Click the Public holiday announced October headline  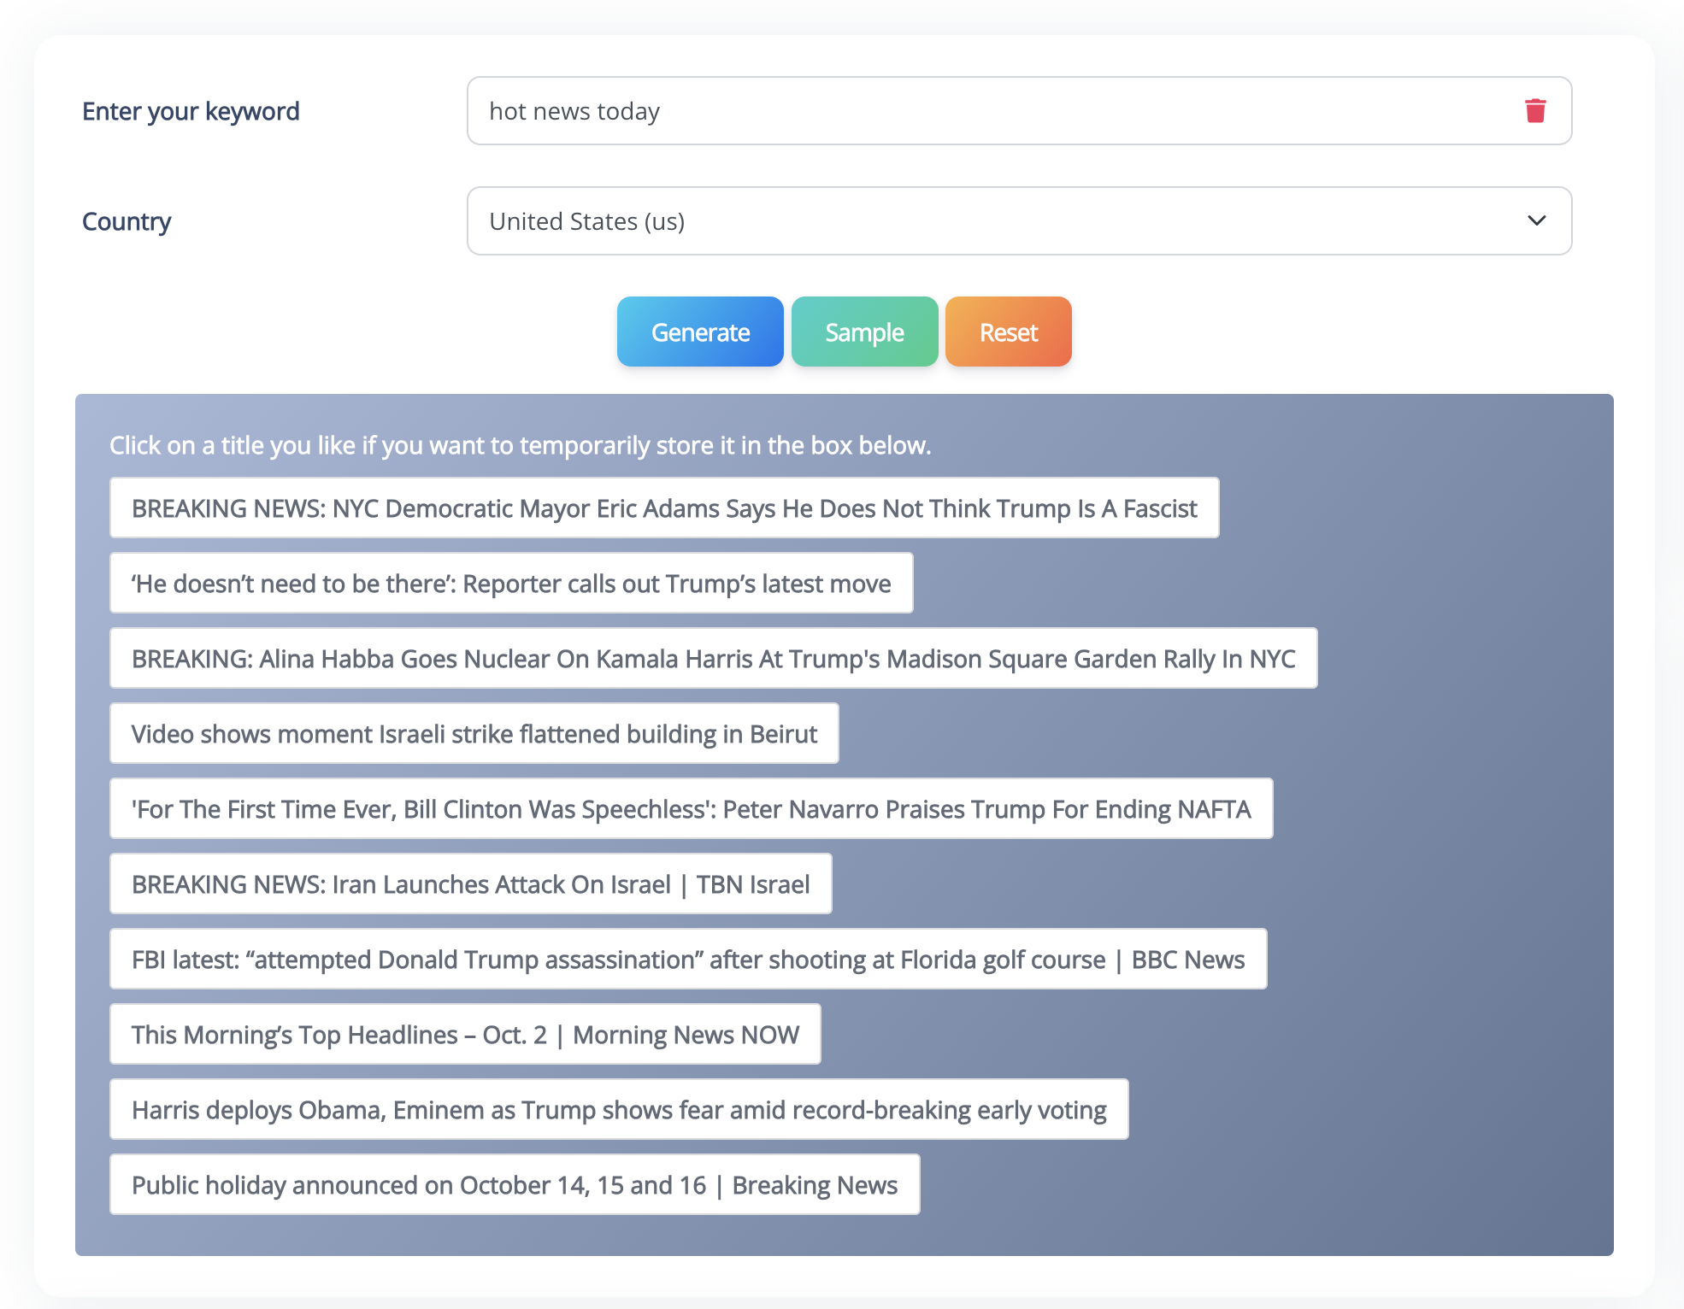(x=513, y=1184)
